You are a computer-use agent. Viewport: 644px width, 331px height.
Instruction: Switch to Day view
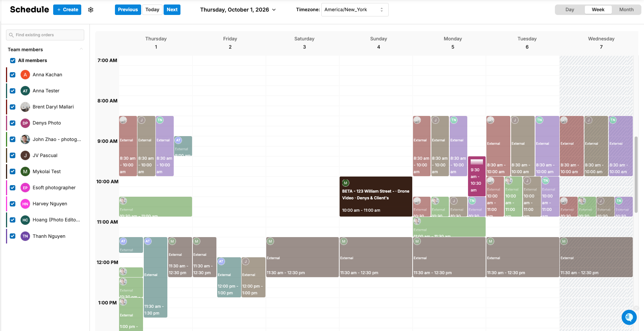[x=569, y=10]
